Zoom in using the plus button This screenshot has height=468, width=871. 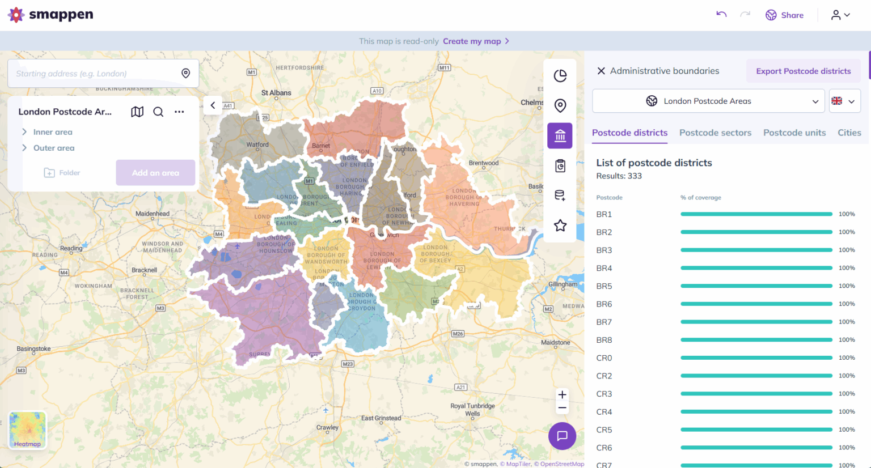(562, 394)
